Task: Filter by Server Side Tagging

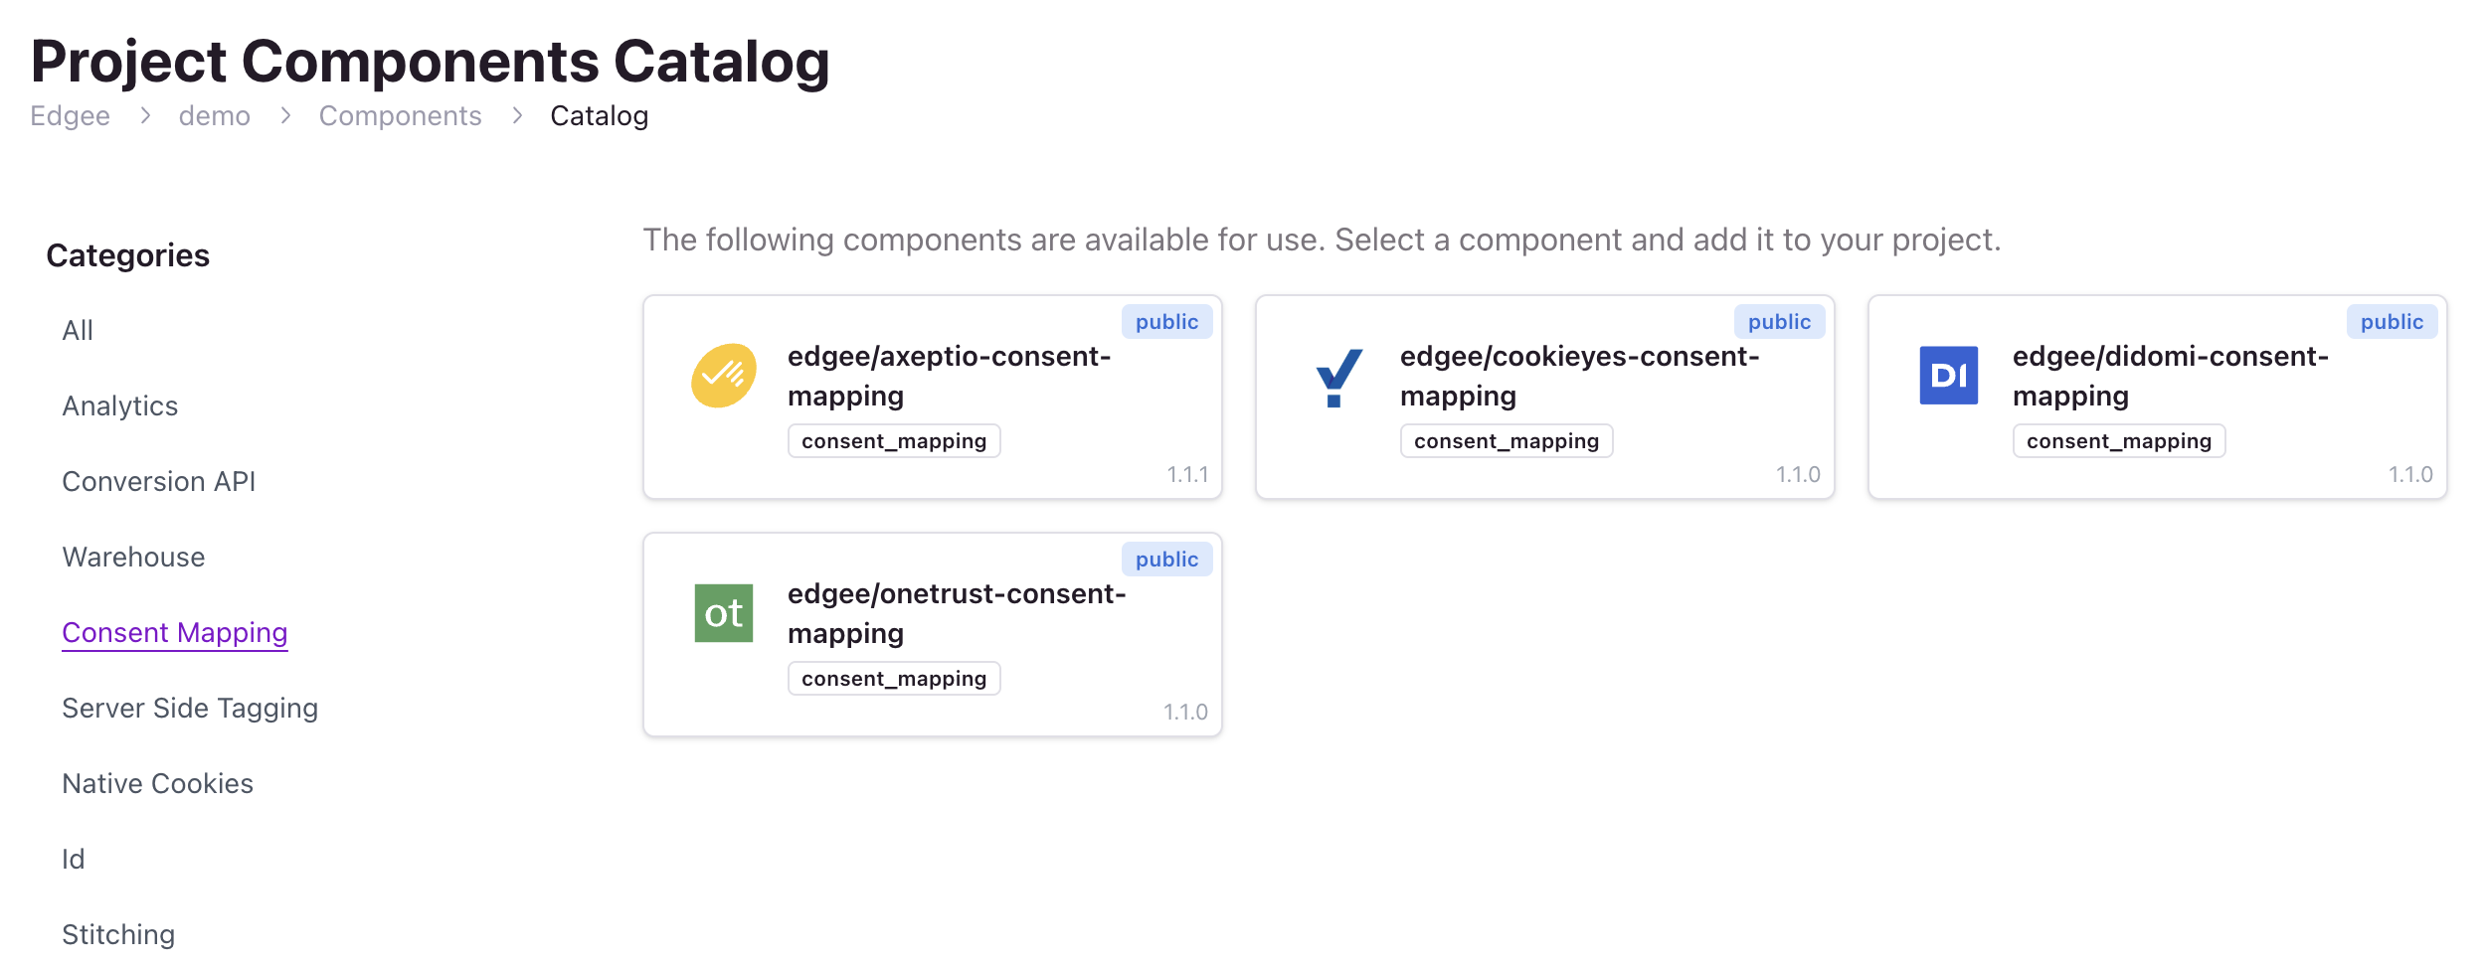Action: coord(190,708)
